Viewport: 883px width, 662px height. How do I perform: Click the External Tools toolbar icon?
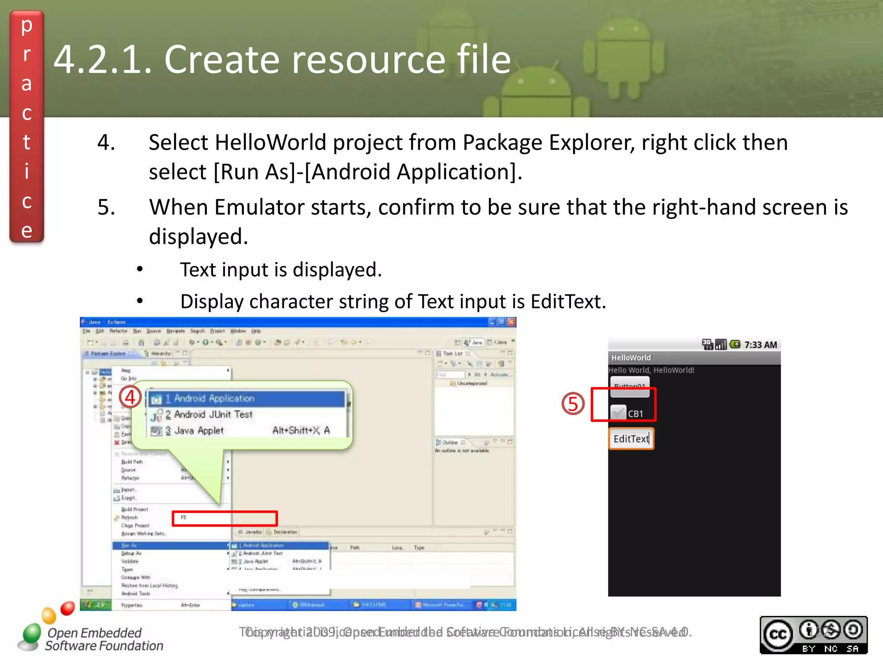pyautogui.click(x=219, y=342)
